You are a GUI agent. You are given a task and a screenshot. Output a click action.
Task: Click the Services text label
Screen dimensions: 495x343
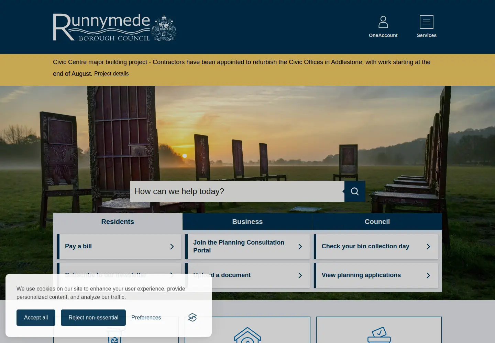(x=427, y=35)
